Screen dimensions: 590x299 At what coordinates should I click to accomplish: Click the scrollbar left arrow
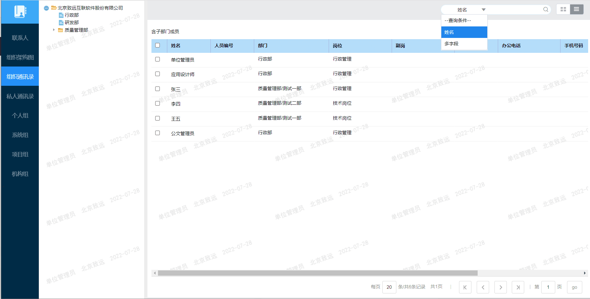[x=155, y=273]
